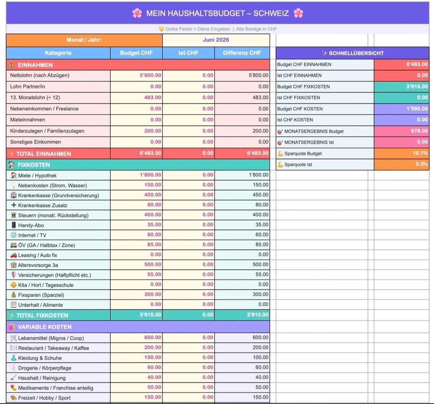Click the light bulb icon beside Nebenkosten

(14, 185)
